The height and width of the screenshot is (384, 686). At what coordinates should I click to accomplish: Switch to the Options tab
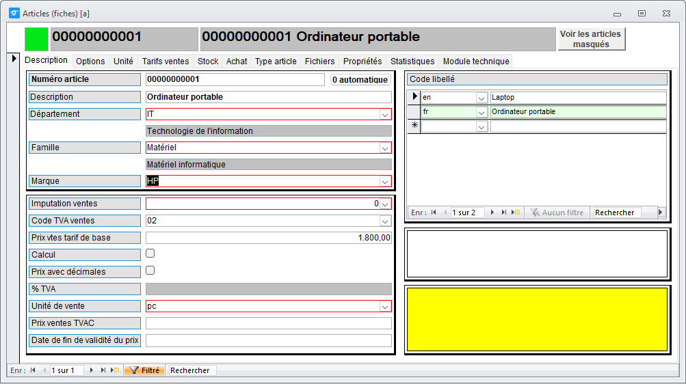click(x=90, y=61)
